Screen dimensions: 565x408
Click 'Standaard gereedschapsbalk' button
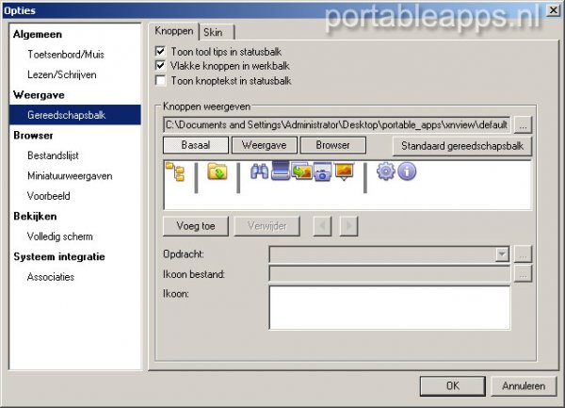[x=462, y=146]
